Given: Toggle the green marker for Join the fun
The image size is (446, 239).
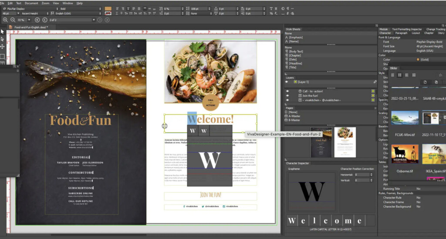Looking at the screenshot, I should point(373,96).
